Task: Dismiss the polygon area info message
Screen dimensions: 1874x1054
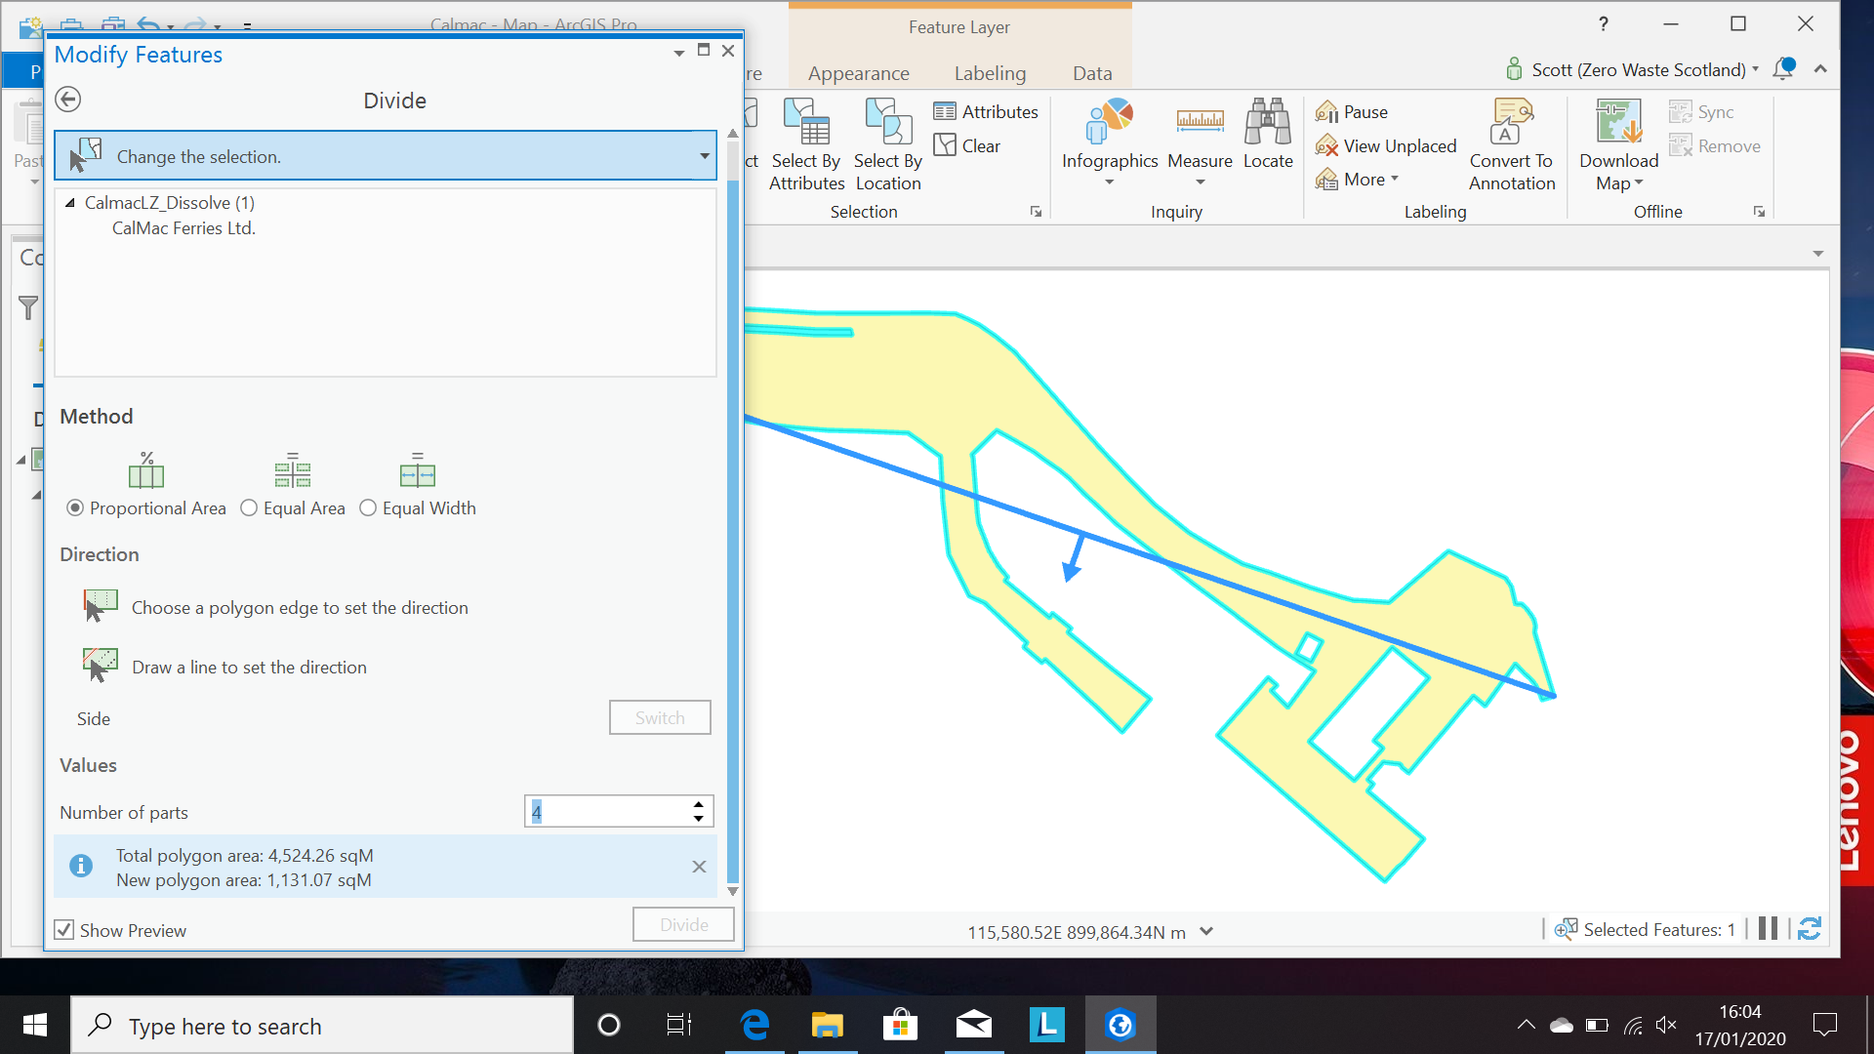Action: 698,867
